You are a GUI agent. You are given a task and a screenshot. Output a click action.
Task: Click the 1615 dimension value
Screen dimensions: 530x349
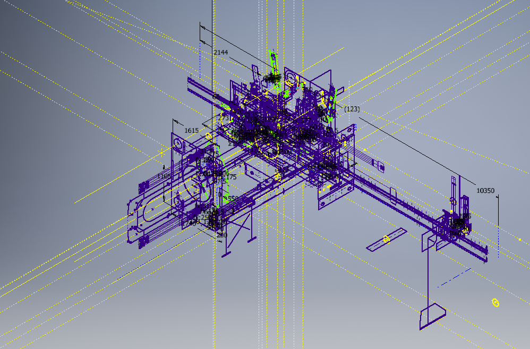191,131
